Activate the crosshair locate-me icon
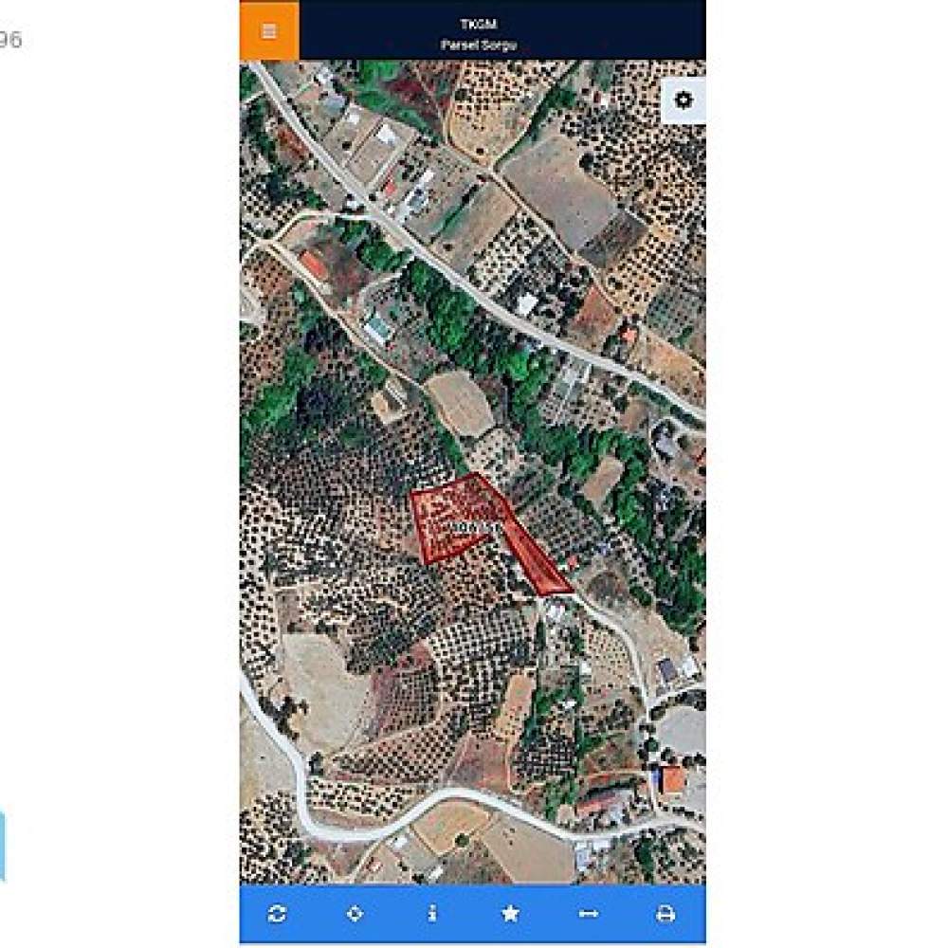948x948 pixels. [x=355, y=913]
